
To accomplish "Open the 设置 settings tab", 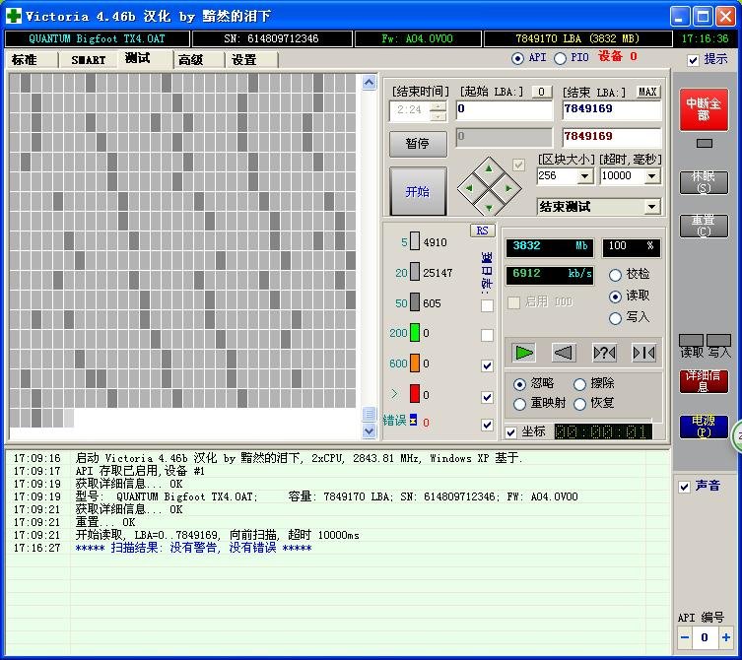I will click(x=243, y=60).
